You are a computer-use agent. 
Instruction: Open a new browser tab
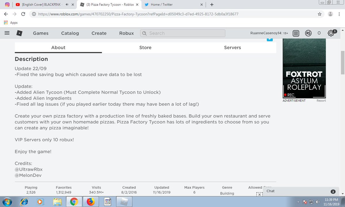click(212, 5)
